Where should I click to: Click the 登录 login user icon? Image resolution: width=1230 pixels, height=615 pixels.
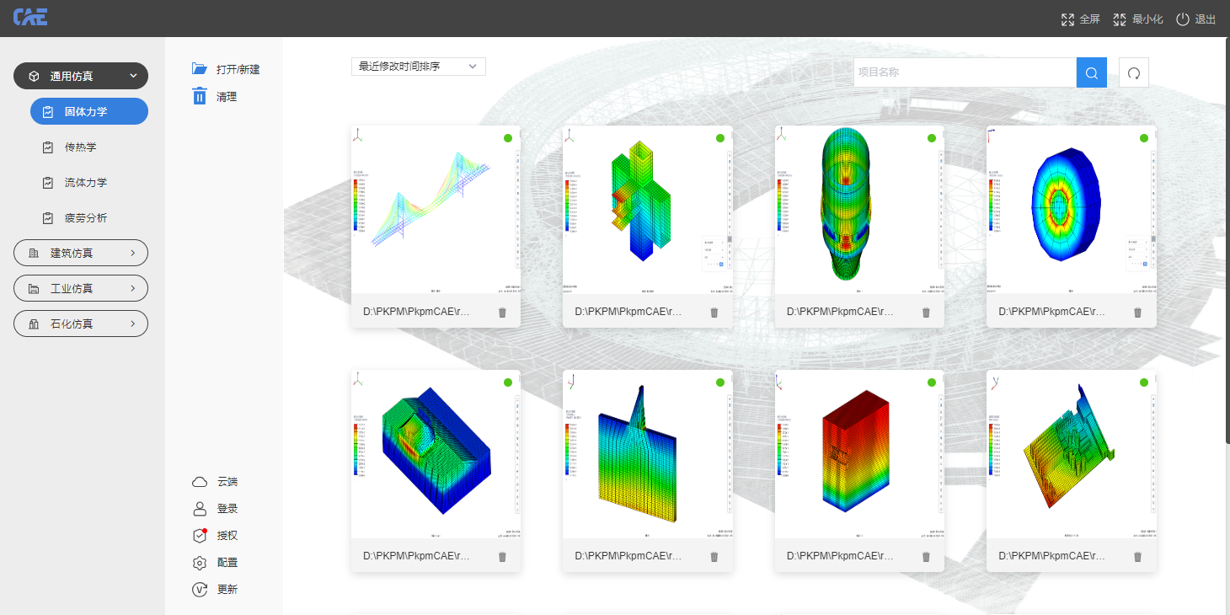(200, 509)
